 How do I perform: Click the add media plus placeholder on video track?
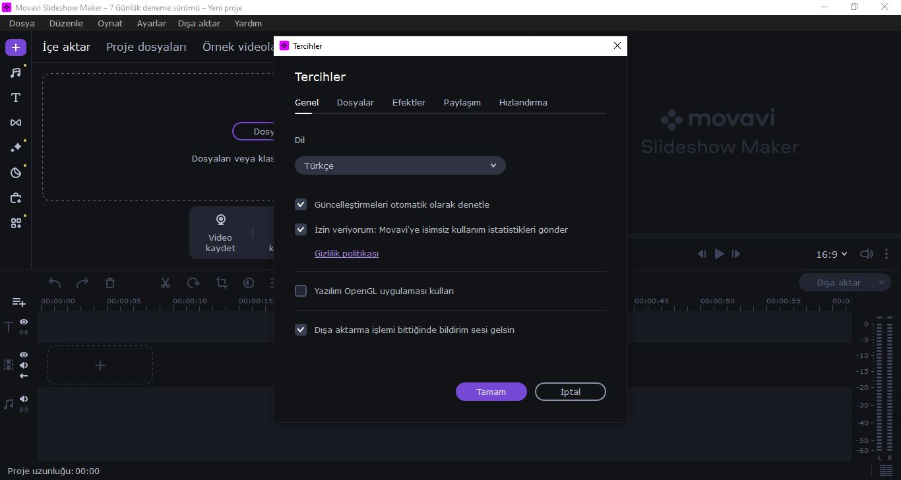(100, 365)
